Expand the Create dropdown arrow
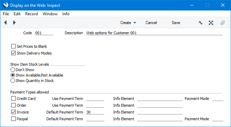231x127 pixels. click(x=135, y=23)
